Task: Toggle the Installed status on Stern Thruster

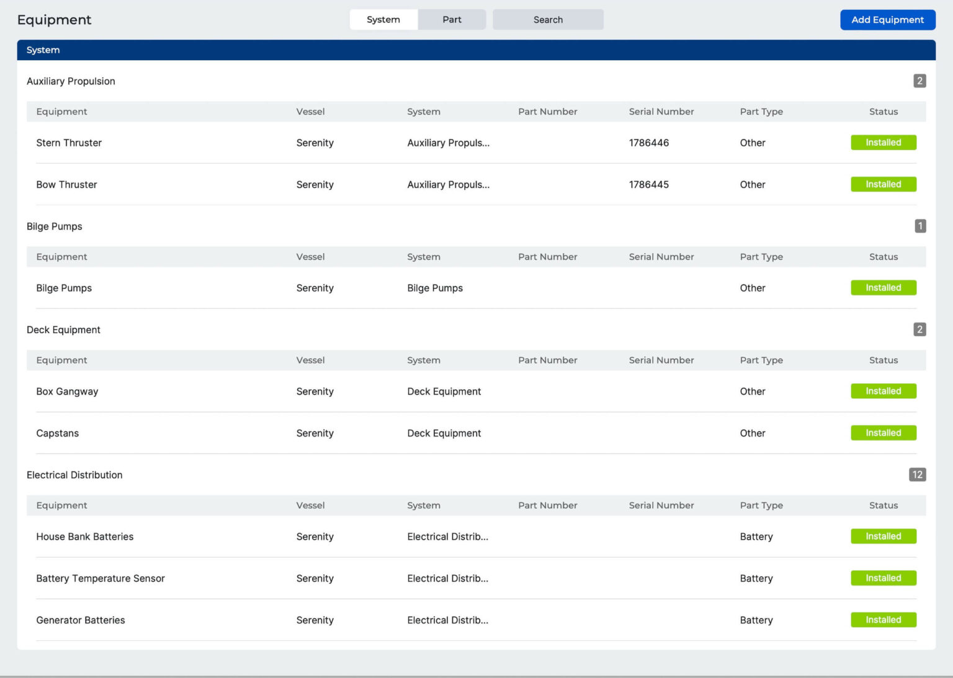Action: (x=883, y=143)
